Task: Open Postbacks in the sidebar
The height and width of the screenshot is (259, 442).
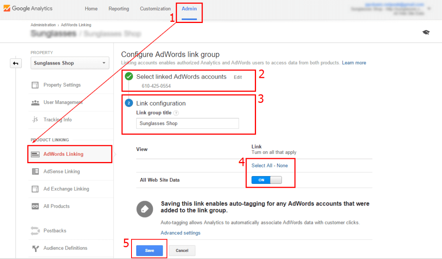Action: point(55,231)
